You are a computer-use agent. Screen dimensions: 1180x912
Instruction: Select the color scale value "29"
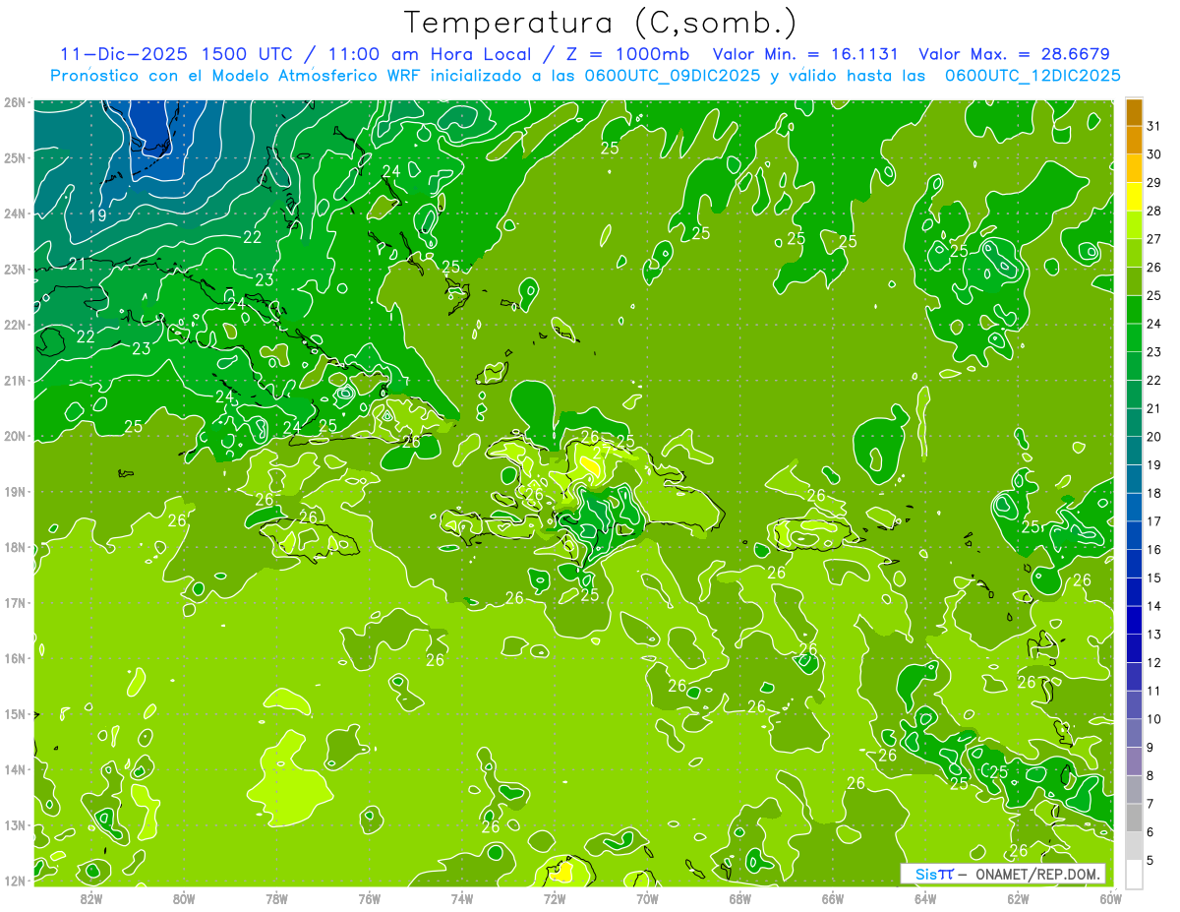[x=1154, y=183]
